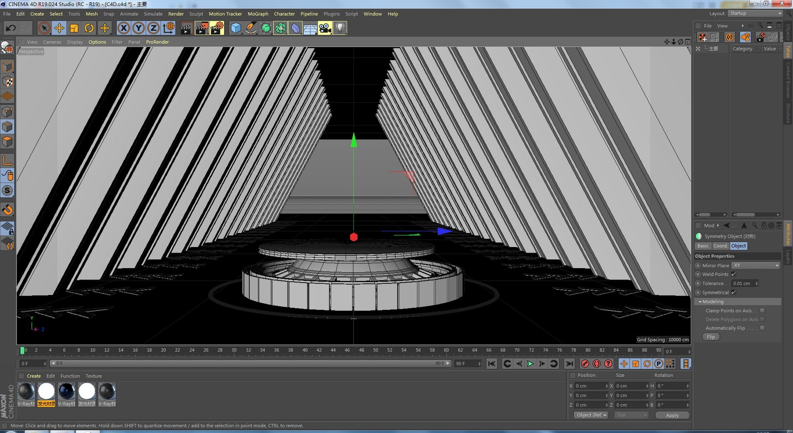Select the Move tool in top toolbar
The width and height of the screenshot is (793, 433).
coord(59,28)
